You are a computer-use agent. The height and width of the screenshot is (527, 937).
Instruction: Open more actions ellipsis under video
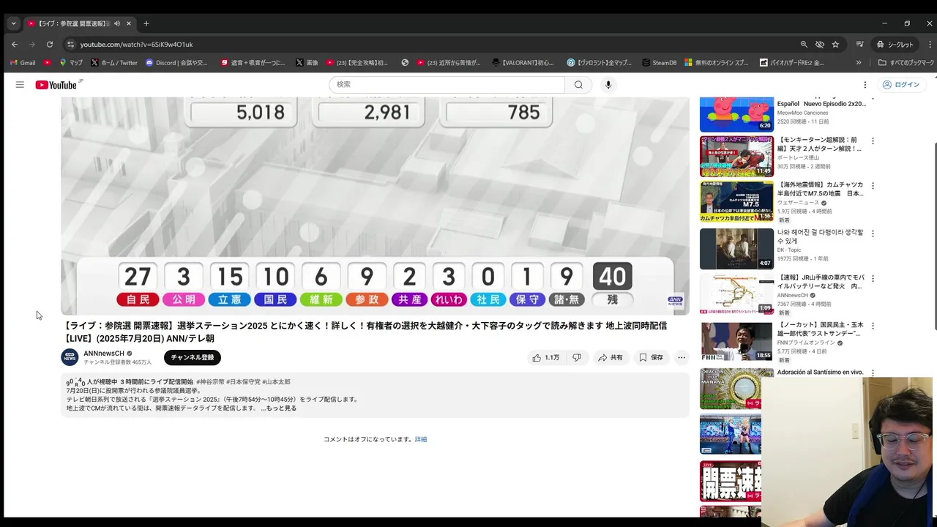coord(682,358)
